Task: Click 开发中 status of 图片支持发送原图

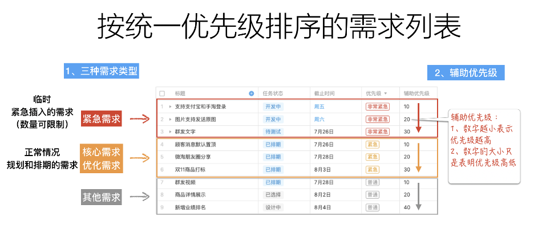Action: click(273, 120)
